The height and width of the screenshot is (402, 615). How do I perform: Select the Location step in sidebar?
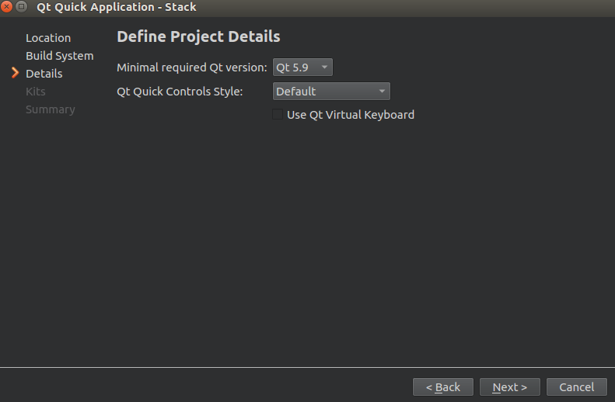coord(48,38)
